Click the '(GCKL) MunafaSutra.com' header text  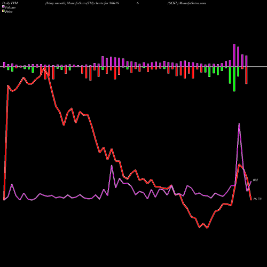[186, 3]
